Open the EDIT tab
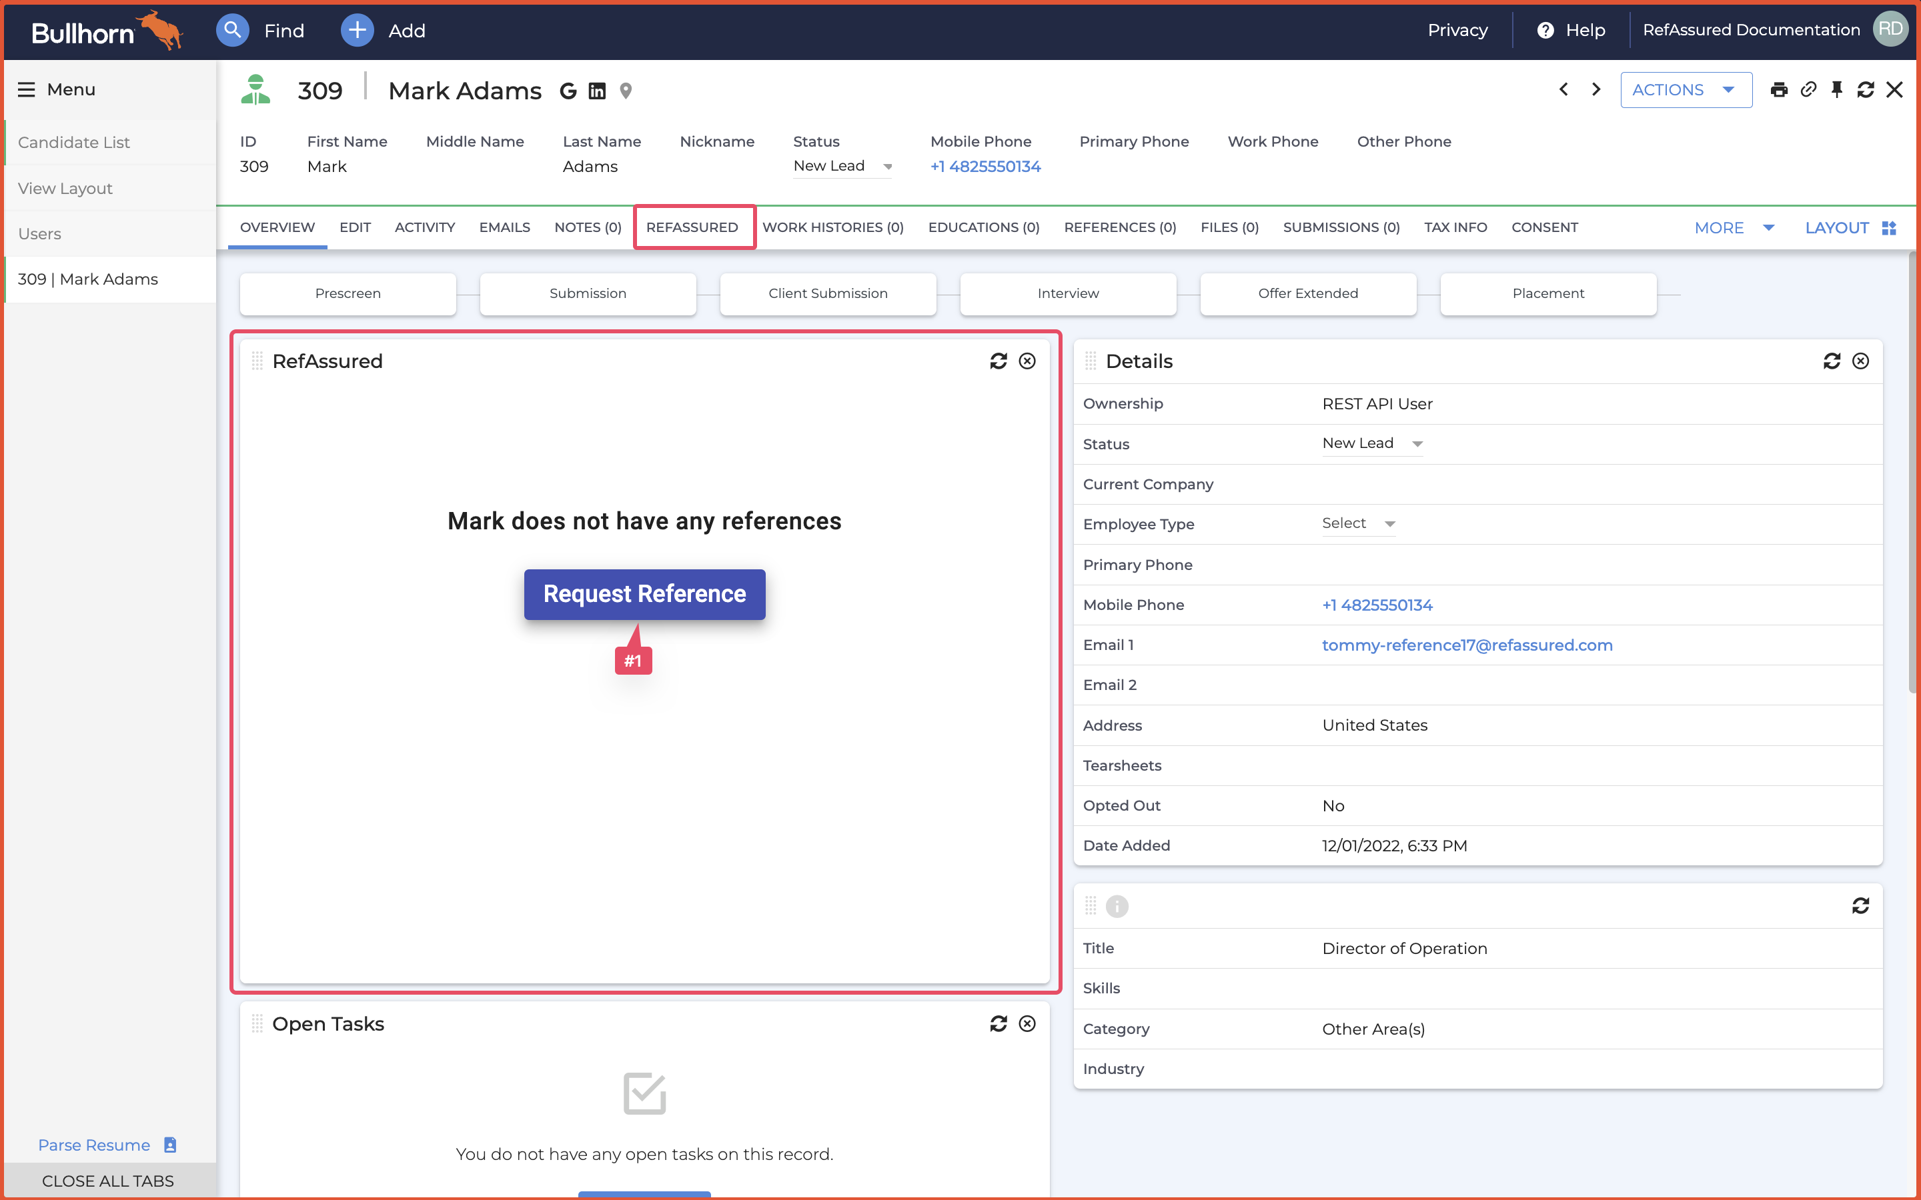Screen dimensions: 1921x1200 355,228
